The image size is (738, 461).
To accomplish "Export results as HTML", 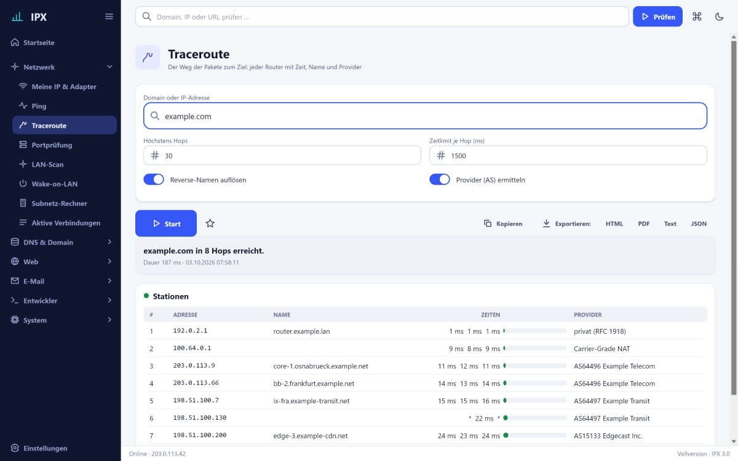I will 614,224.
